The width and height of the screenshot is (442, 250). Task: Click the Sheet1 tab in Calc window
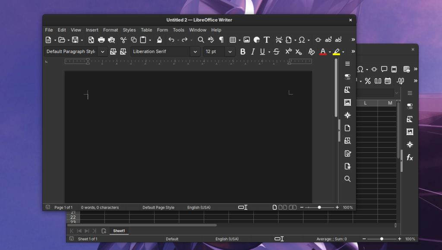coord(119,231)
